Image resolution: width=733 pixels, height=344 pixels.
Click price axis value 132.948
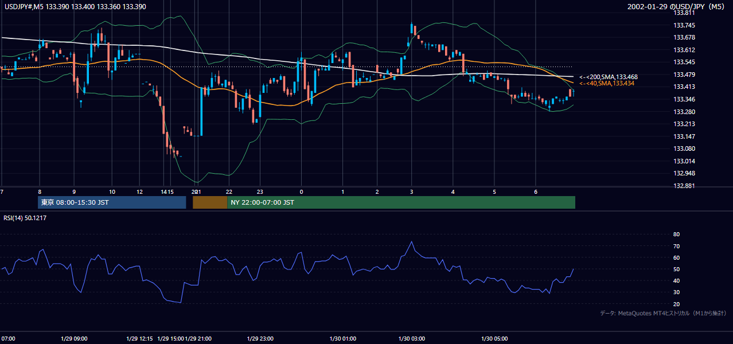tap(684, 173)
